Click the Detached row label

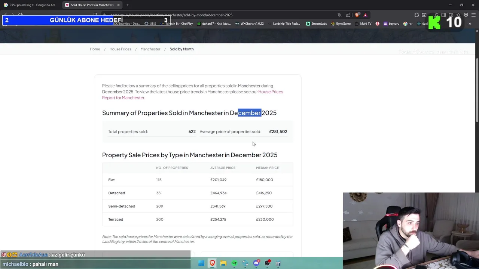click(117, 193)
